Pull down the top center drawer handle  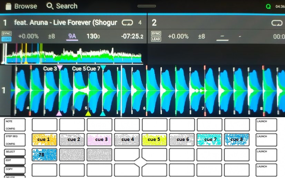146,6
